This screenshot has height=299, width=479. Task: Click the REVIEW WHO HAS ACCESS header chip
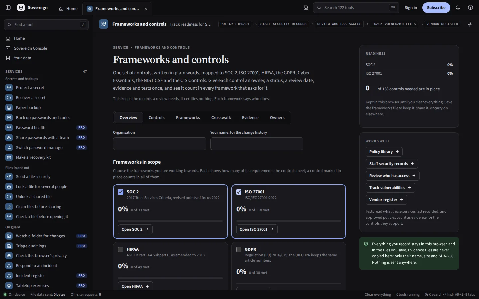coord(339,24)
